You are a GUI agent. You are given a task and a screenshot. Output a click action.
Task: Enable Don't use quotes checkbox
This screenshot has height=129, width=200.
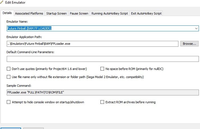8,69
